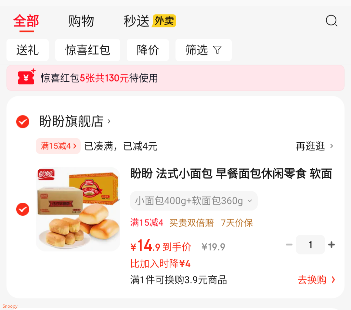Decrease quantity with the minus icon
The height and width of the screenshot is (310, 351).
click(x=289, y=245)
